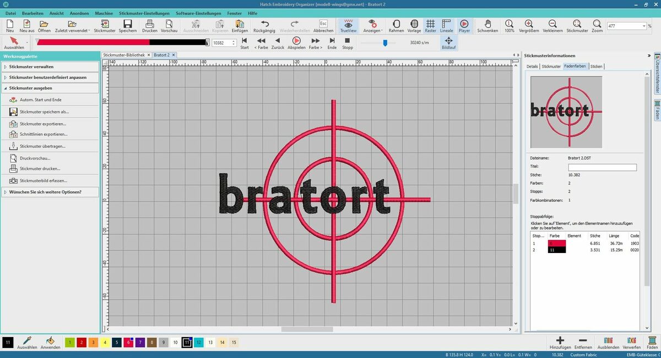Stop playback with Stopp

(348, 43)
